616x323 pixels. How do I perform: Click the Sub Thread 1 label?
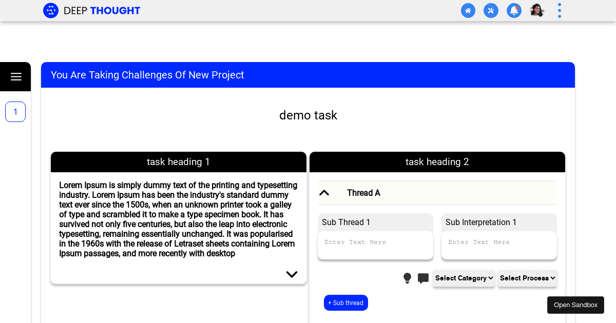click(346, 223)
